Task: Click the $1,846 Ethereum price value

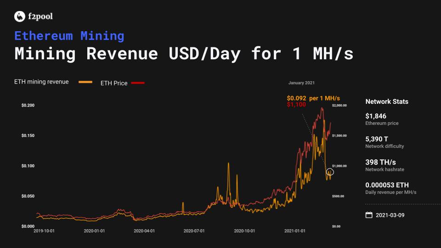Action: (x=376, y=116)
